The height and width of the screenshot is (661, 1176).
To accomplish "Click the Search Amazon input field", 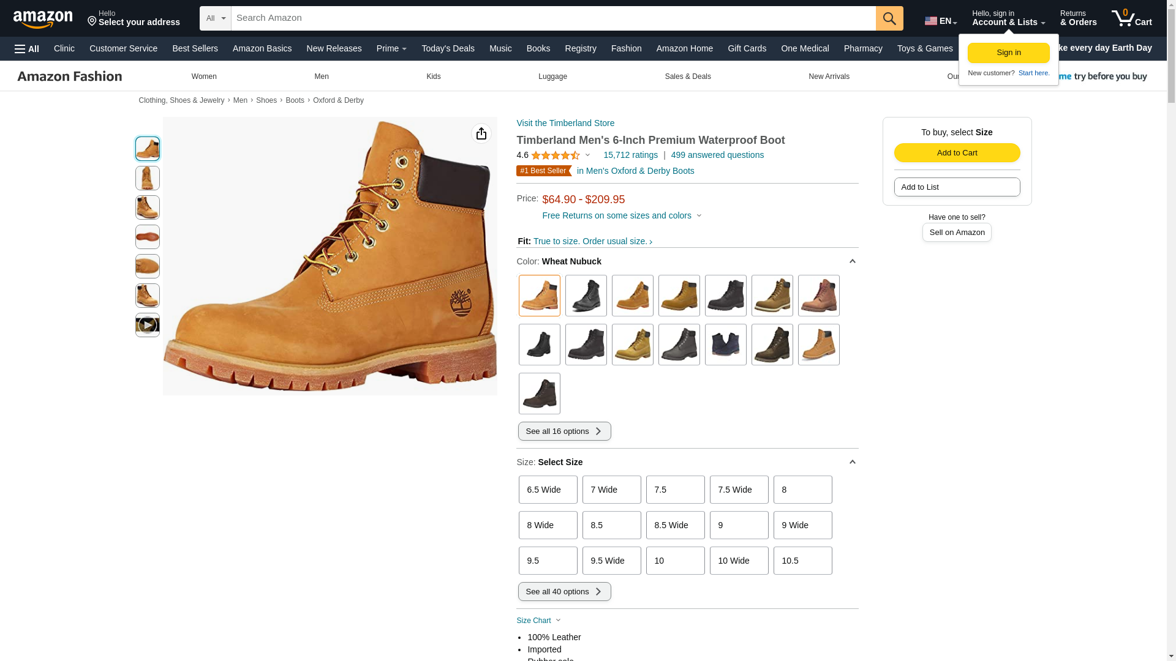I will coord(552,18).
